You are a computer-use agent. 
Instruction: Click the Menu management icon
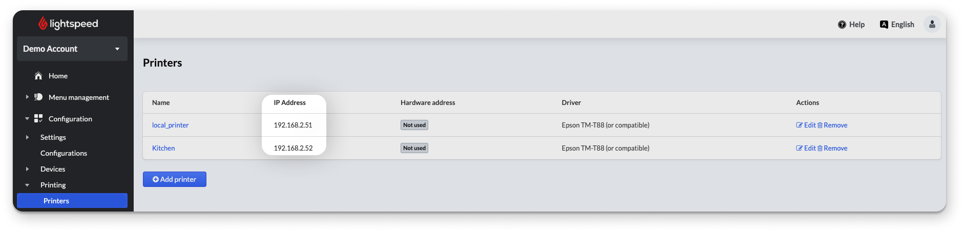[38, 97]
